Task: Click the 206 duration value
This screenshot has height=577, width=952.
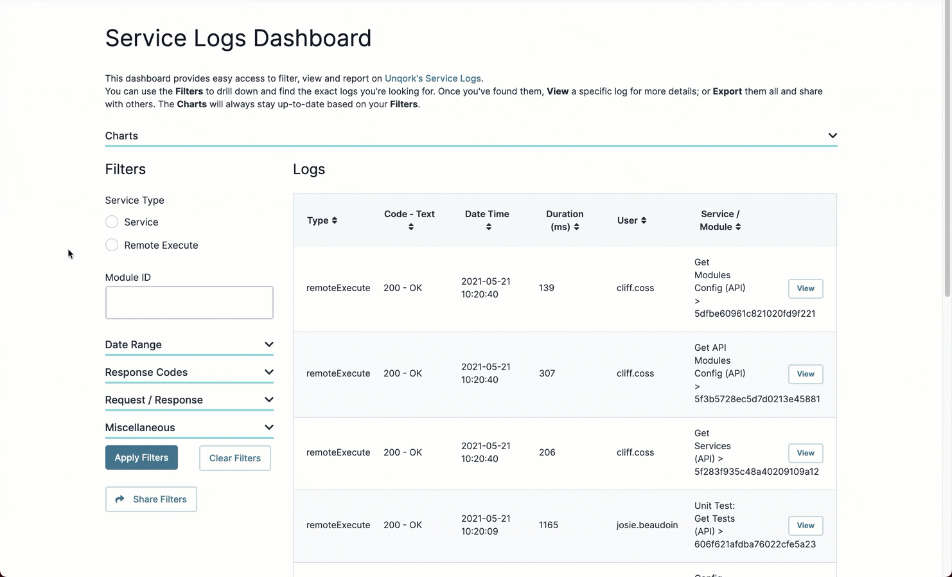Action: (547, 452)
